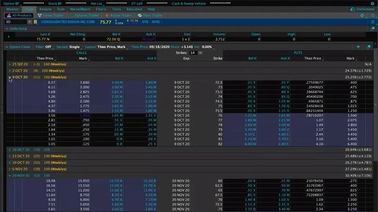Screen dimensions: 378x212
Task: Detach the Option Chain window icon
Action: click(x=369, y=47)
